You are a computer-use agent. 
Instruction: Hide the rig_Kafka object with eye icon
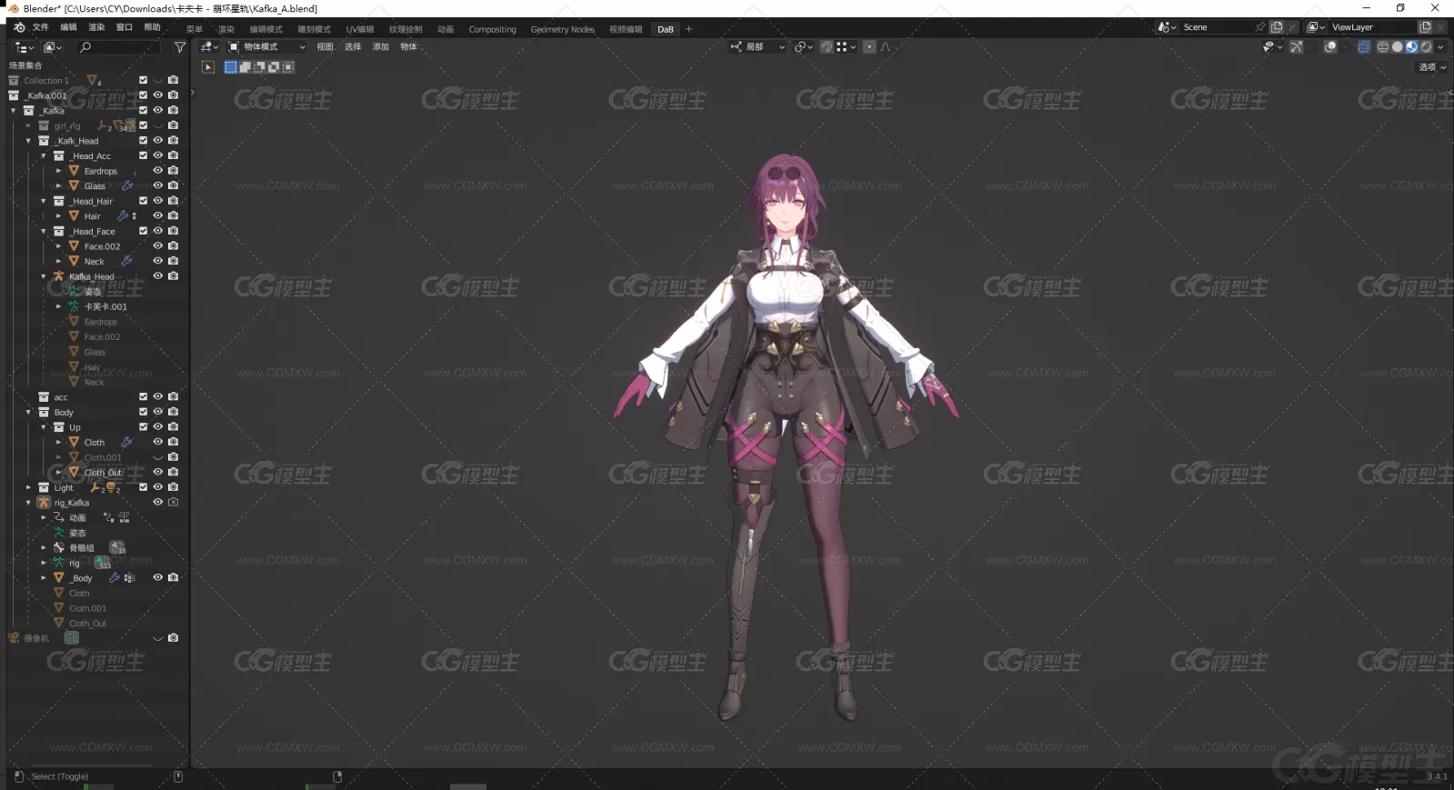pyautogui.click(x=157, y=502)
